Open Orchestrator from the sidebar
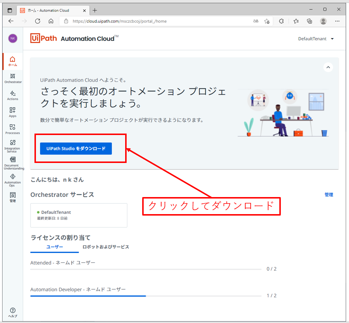 13,79
